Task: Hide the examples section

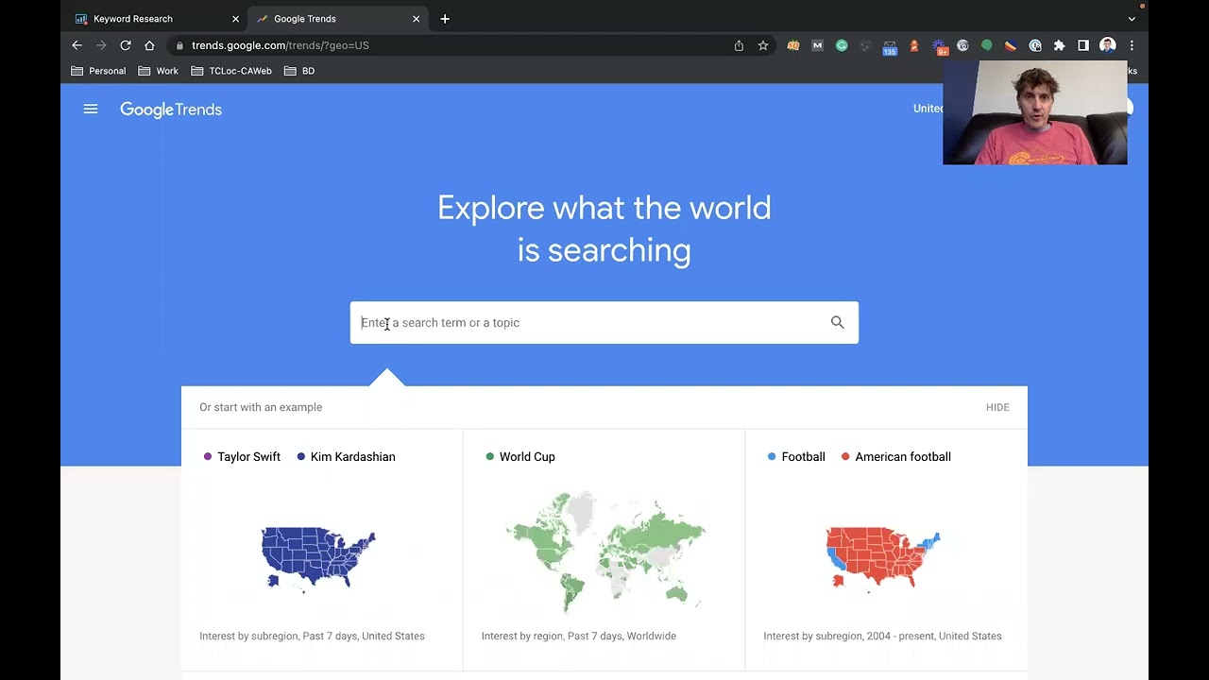Action: pos(997,407)
